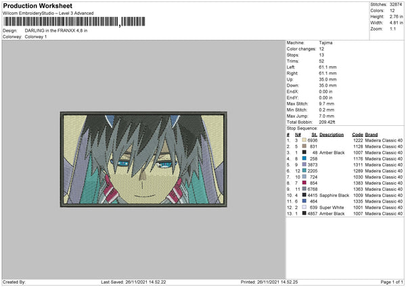Screen dimensions: 406x287
Task: Select the Super White color swatch
Action: [304, 207]
